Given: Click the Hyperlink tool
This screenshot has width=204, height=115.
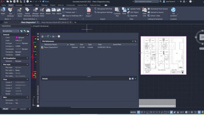Looking at the screenshot, I should point(132,16).
